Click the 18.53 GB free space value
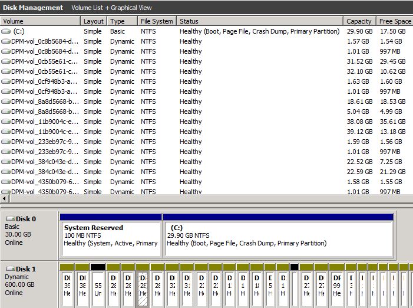The height and width of the screenshot is (308, 413). pos(392,101)
